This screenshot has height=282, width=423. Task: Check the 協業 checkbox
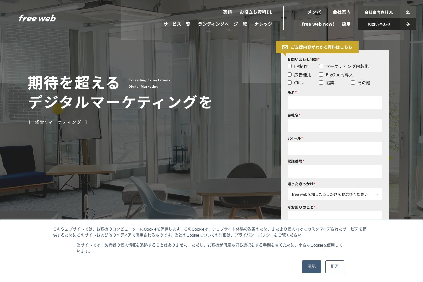pos(321,82)
